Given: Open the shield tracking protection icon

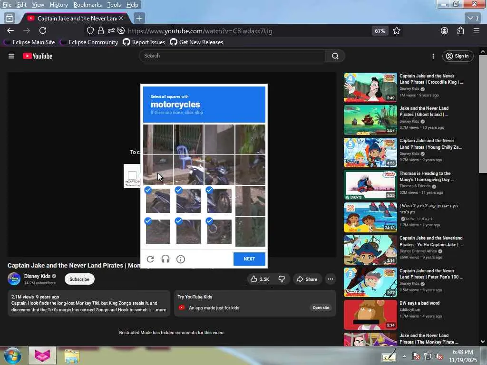Looking at the screenshot, I should point(90,31).
